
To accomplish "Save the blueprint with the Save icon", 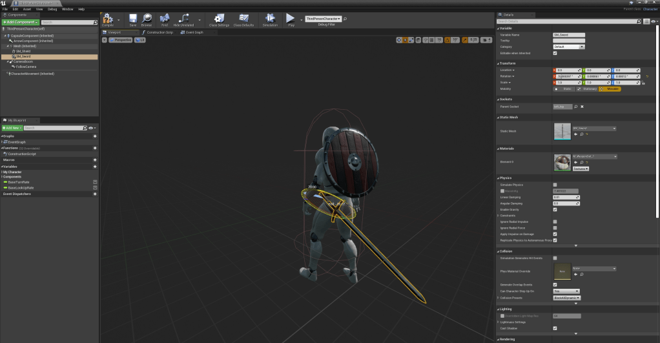I will (x=132, y=19).
